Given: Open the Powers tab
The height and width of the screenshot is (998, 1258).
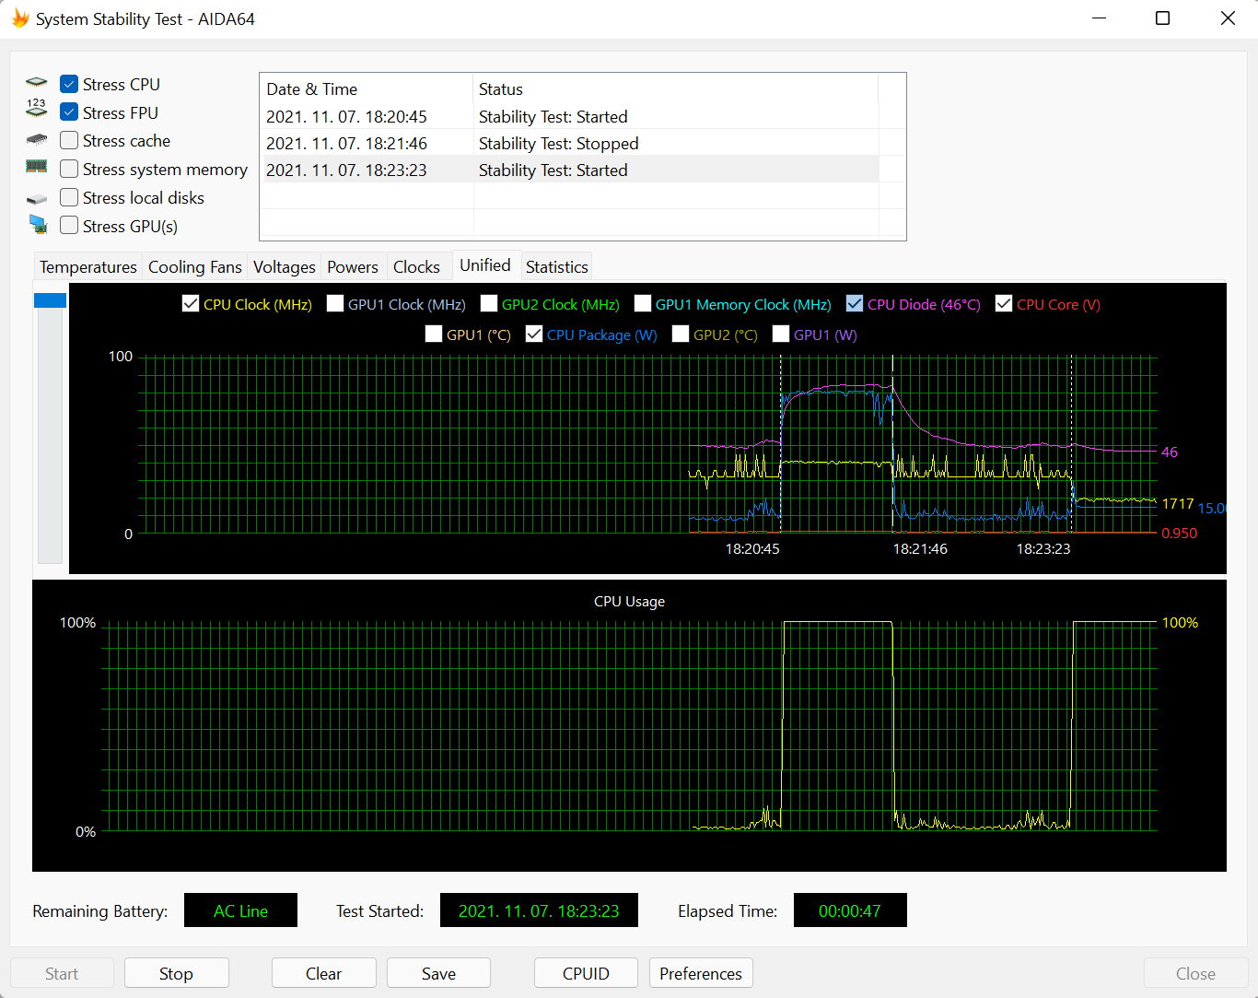Looking at the screenshot, I should tap(353, 266).
